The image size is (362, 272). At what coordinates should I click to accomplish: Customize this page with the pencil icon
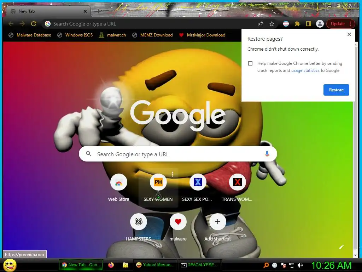point(341,247)
